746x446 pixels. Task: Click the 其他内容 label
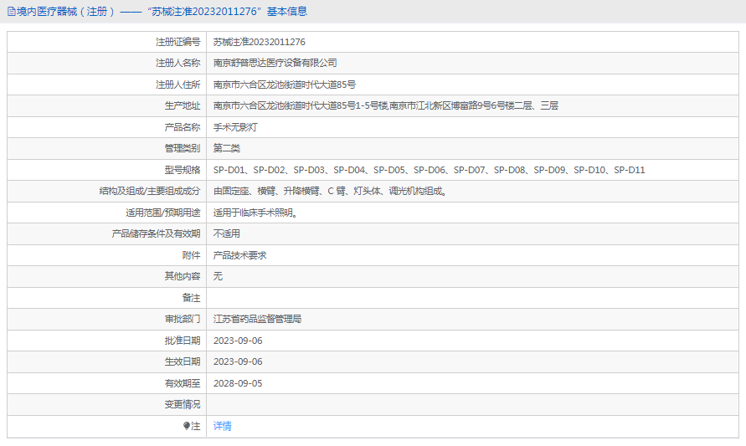point(183,276)
